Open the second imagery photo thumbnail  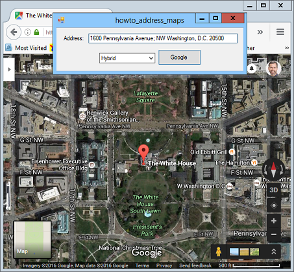(x=244, y=252)
